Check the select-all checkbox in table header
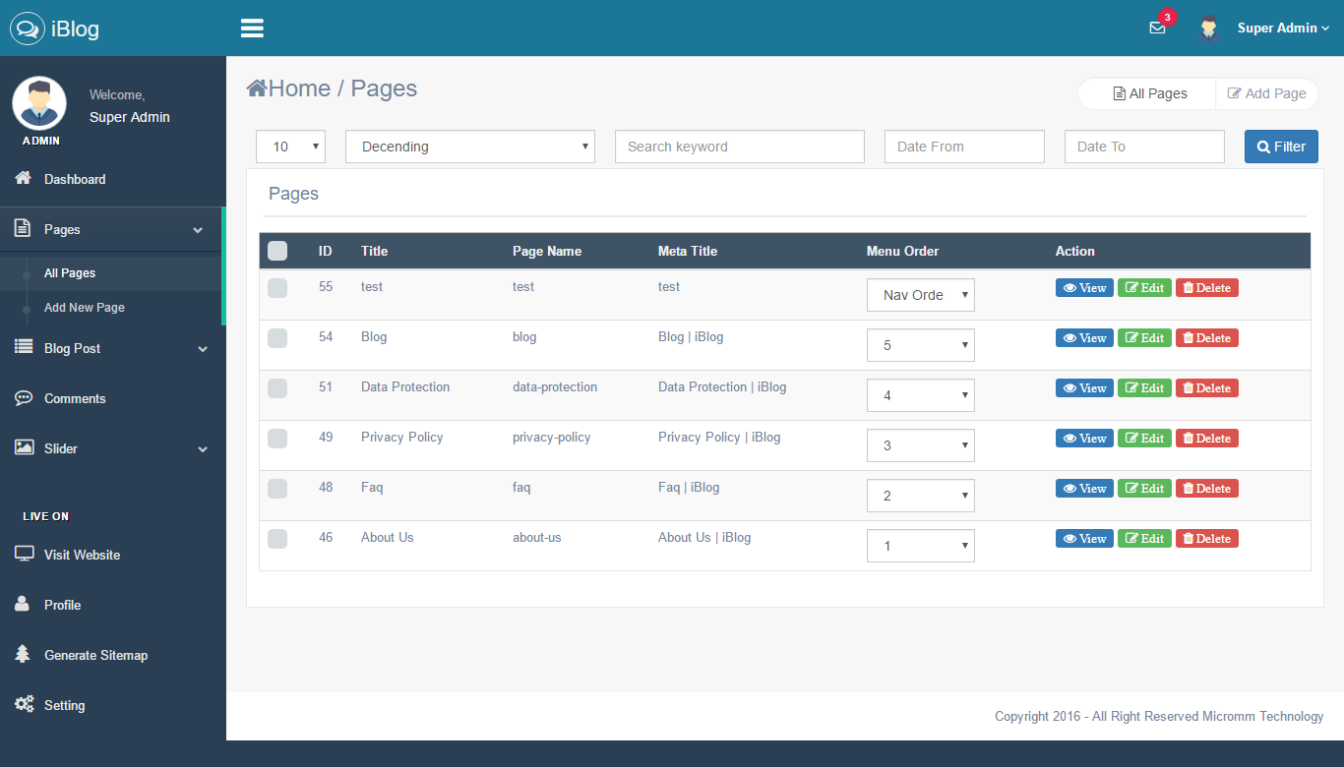This screenshot has height=767, width=1344. (x=277, y=251)
